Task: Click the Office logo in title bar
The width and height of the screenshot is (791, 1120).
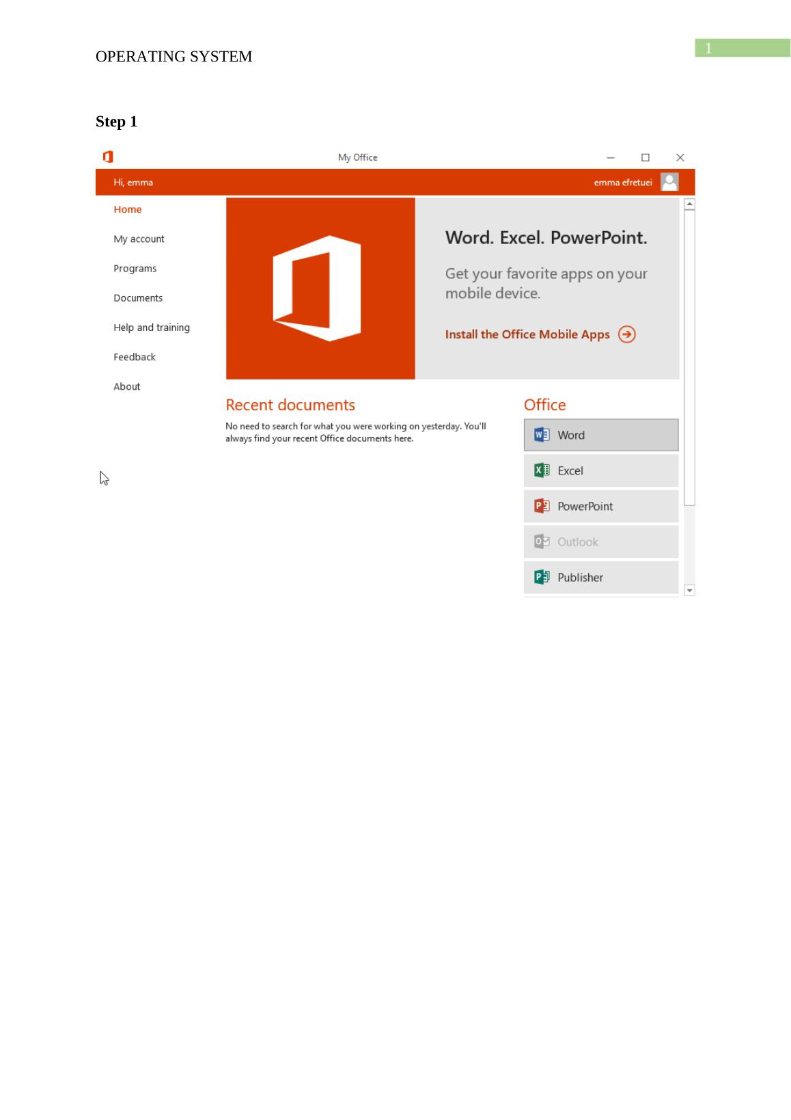Action: (x=108, y=157)
